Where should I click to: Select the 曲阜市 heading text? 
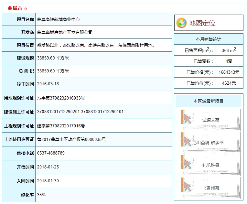[x=15, y=8]
